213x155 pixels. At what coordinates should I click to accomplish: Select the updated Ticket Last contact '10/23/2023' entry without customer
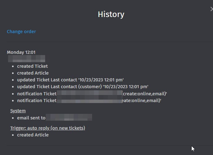point(70,80)
